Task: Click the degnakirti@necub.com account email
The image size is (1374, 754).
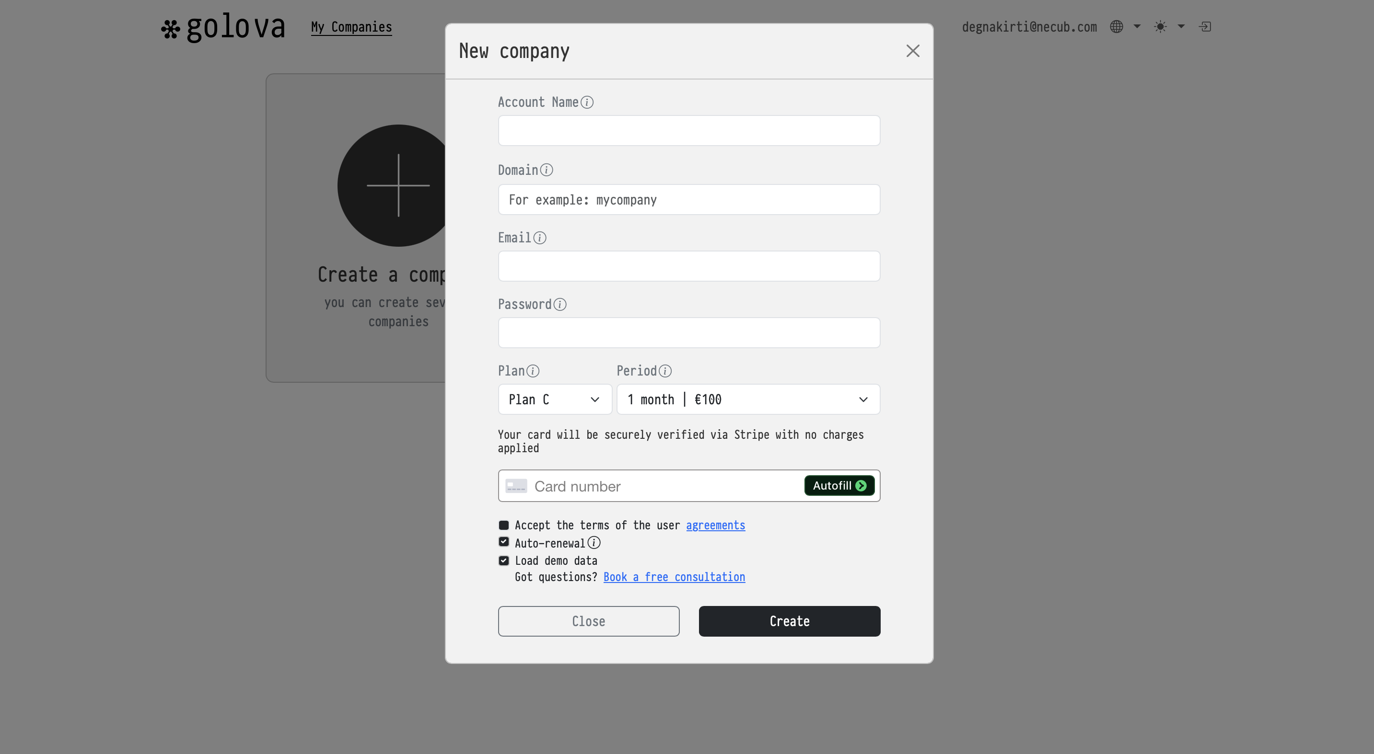Action: (x=1029, y=27)
